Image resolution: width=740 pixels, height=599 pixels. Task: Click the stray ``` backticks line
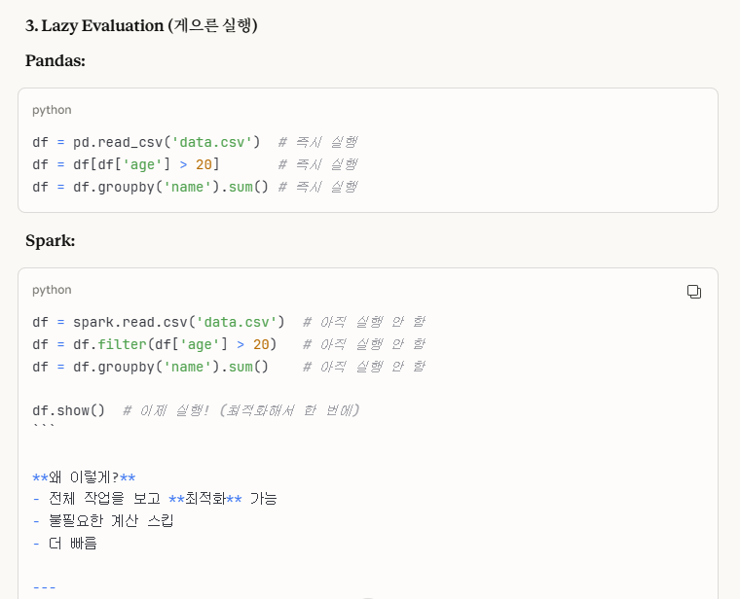(x=44, y=426)
